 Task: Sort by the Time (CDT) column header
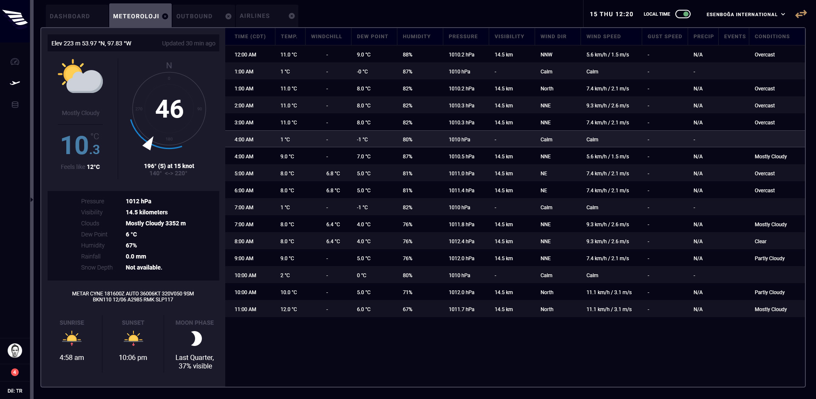click(250, 37)
